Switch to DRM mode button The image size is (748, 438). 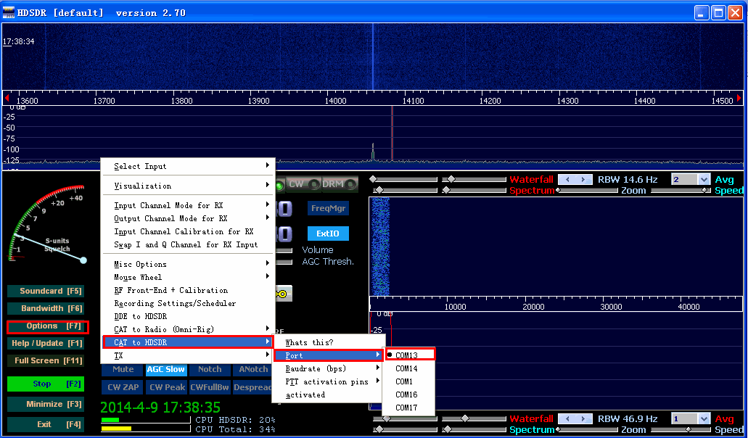pyautogui.click(x=340, y=184)
